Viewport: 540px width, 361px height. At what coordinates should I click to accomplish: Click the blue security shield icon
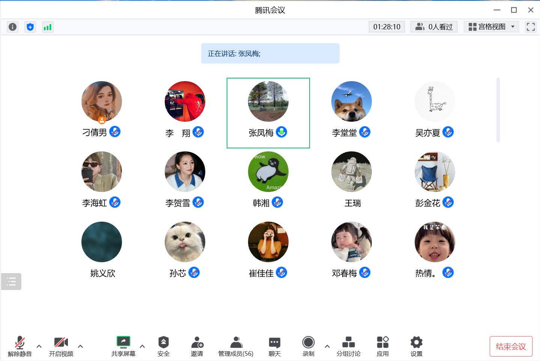(x=30, y=27)
